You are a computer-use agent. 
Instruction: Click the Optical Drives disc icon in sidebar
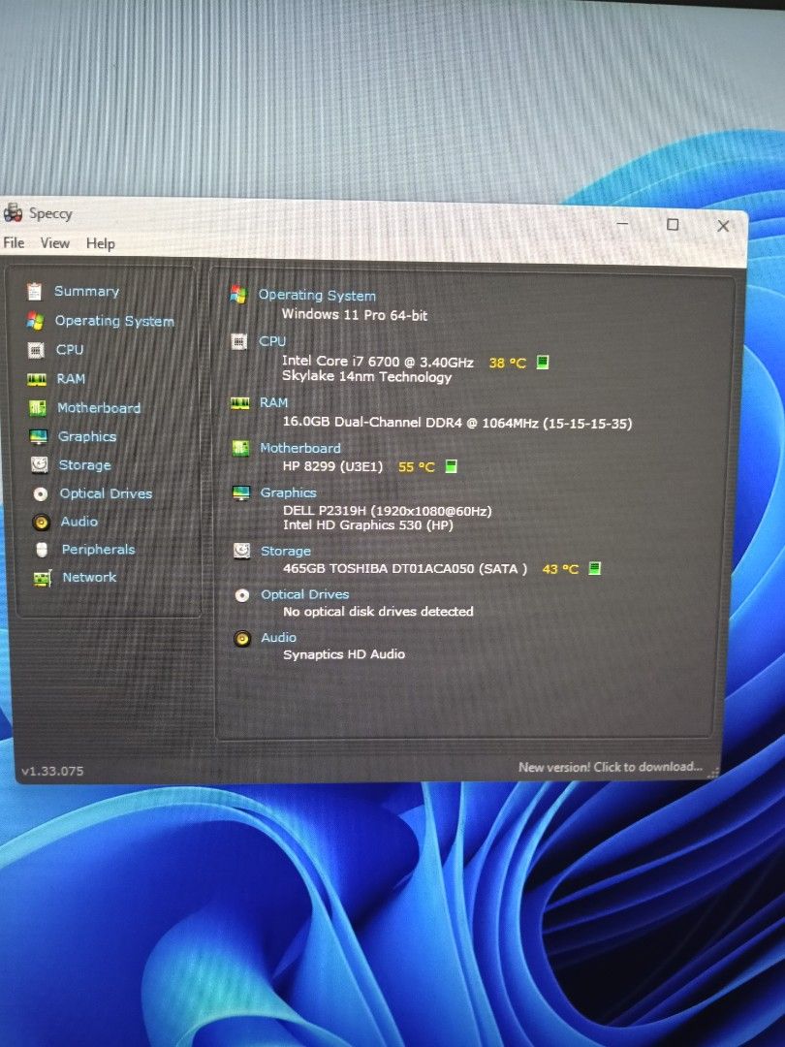(x=41, y=494)
